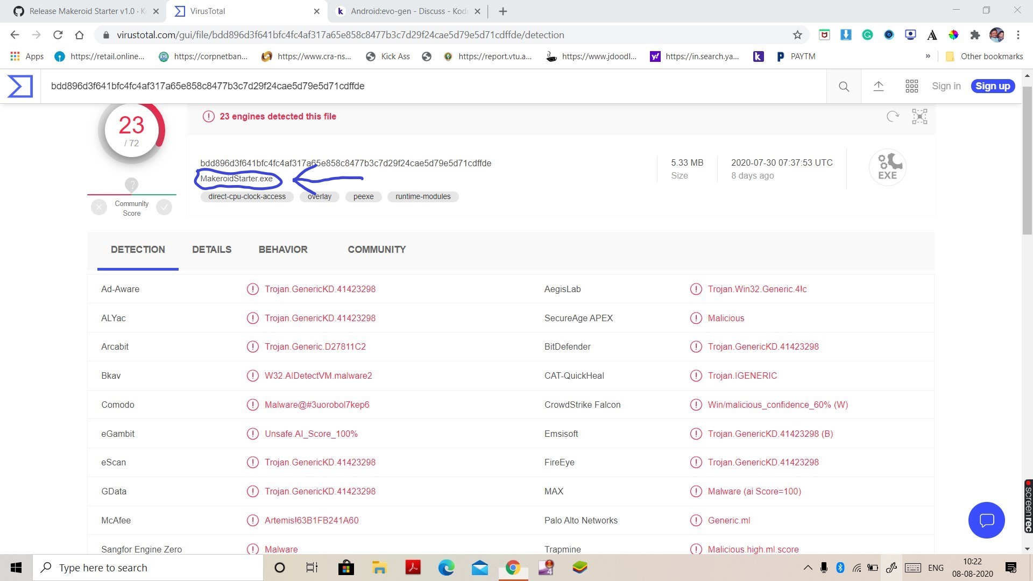The width and height of the screenshot is (1033, 581).
Task: Open the chat bubble button
Action: pos(986,520)
